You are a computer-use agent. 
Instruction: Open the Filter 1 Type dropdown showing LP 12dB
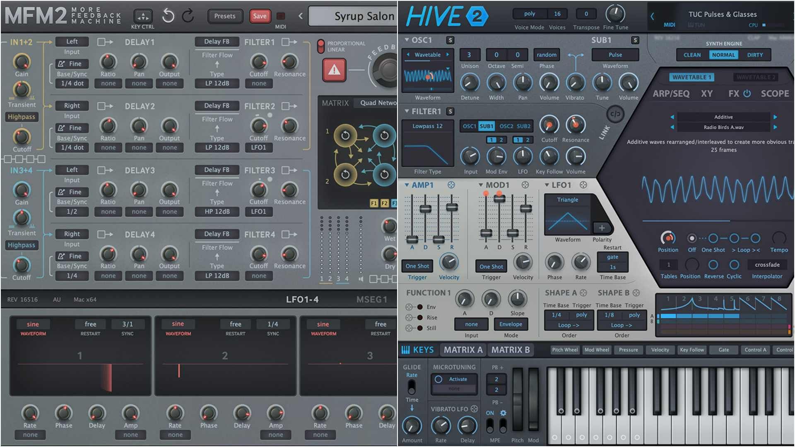coord(216,83)
